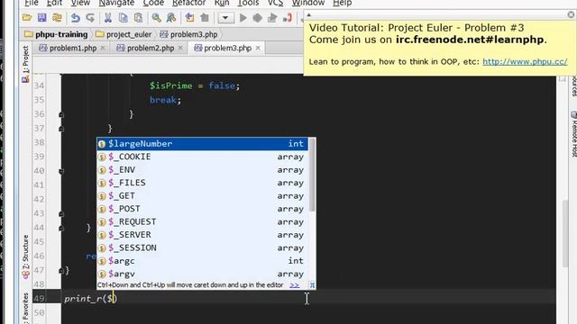Collapse the note with the up arrow
Image resolution: width=577 pixels, height=324 pixels.
pyautogui.click(x=309, y=14)
